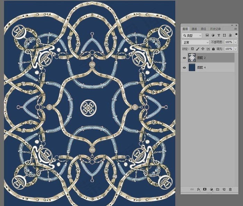This screenshot has height=206, width=243.
Task: Filter layers by adjustment layer icon
Action: coord(213,35)
